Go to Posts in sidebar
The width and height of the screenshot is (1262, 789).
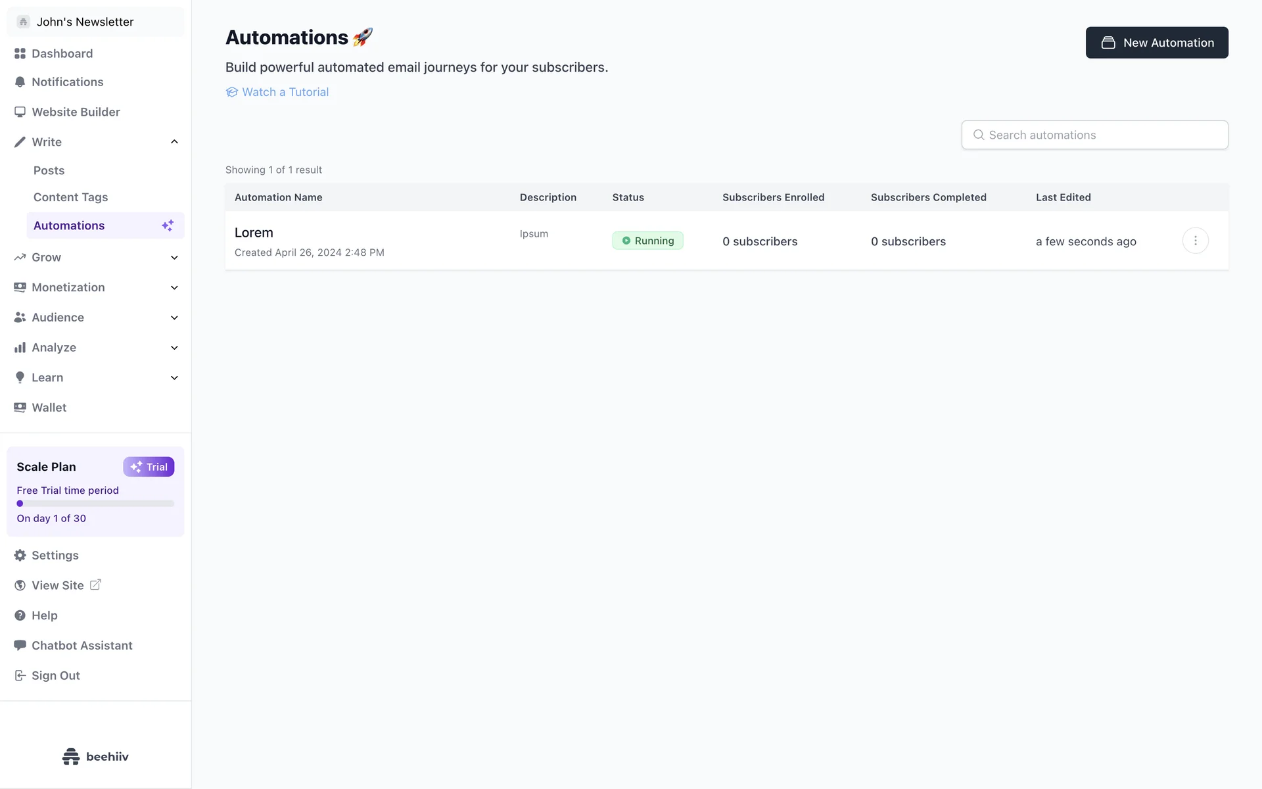click(49, 171)
